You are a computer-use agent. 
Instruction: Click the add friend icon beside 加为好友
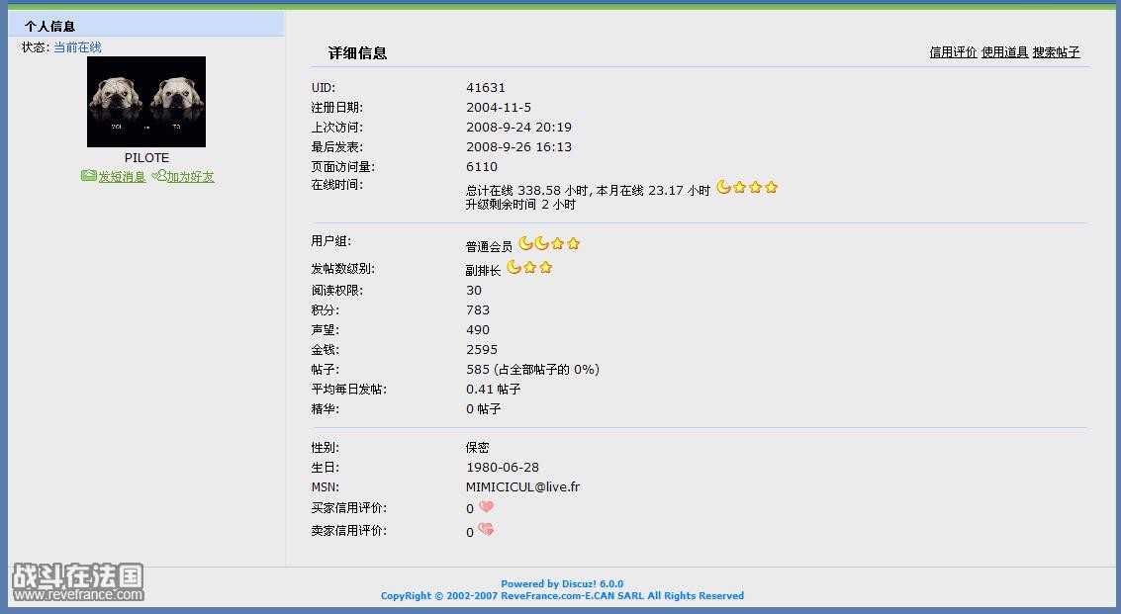tap(158, 175)
